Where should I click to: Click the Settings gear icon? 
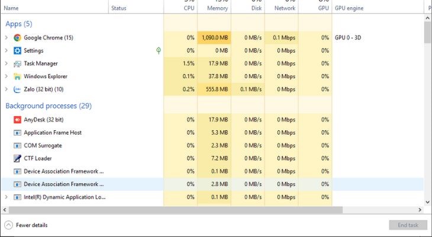(x=17, y=51)
